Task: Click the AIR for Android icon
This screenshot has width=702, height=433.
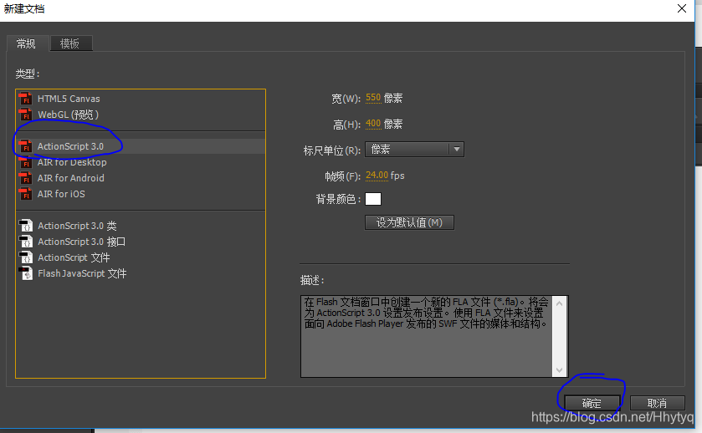Action: pyautogui.click(x=25, y=178)
